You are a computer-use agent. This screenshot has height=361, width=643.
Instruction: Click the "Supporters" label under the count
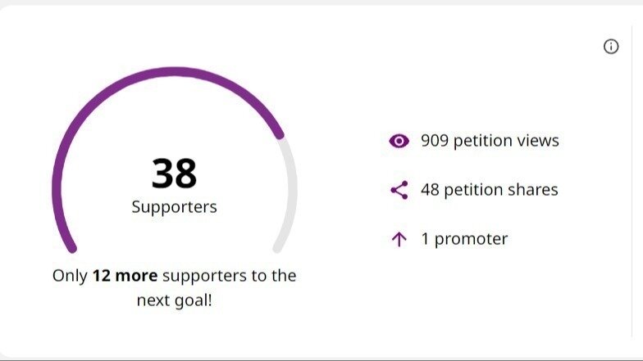pos(174,207)
